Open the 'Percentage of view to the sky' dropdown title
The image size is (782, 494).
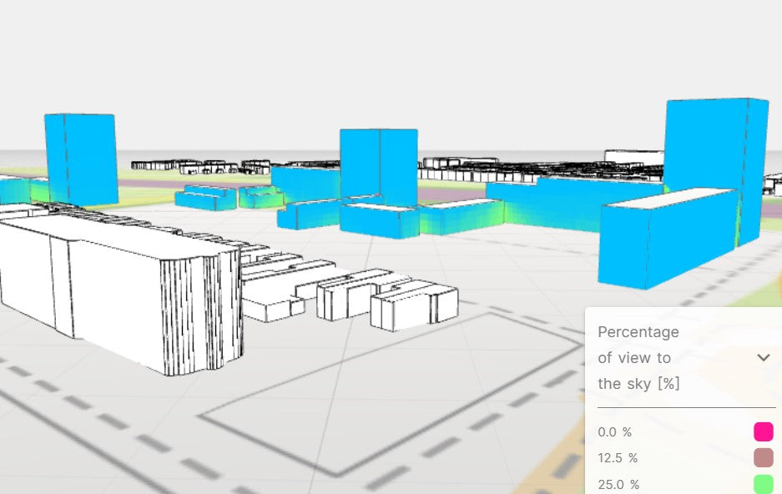(x=638, y=358)
